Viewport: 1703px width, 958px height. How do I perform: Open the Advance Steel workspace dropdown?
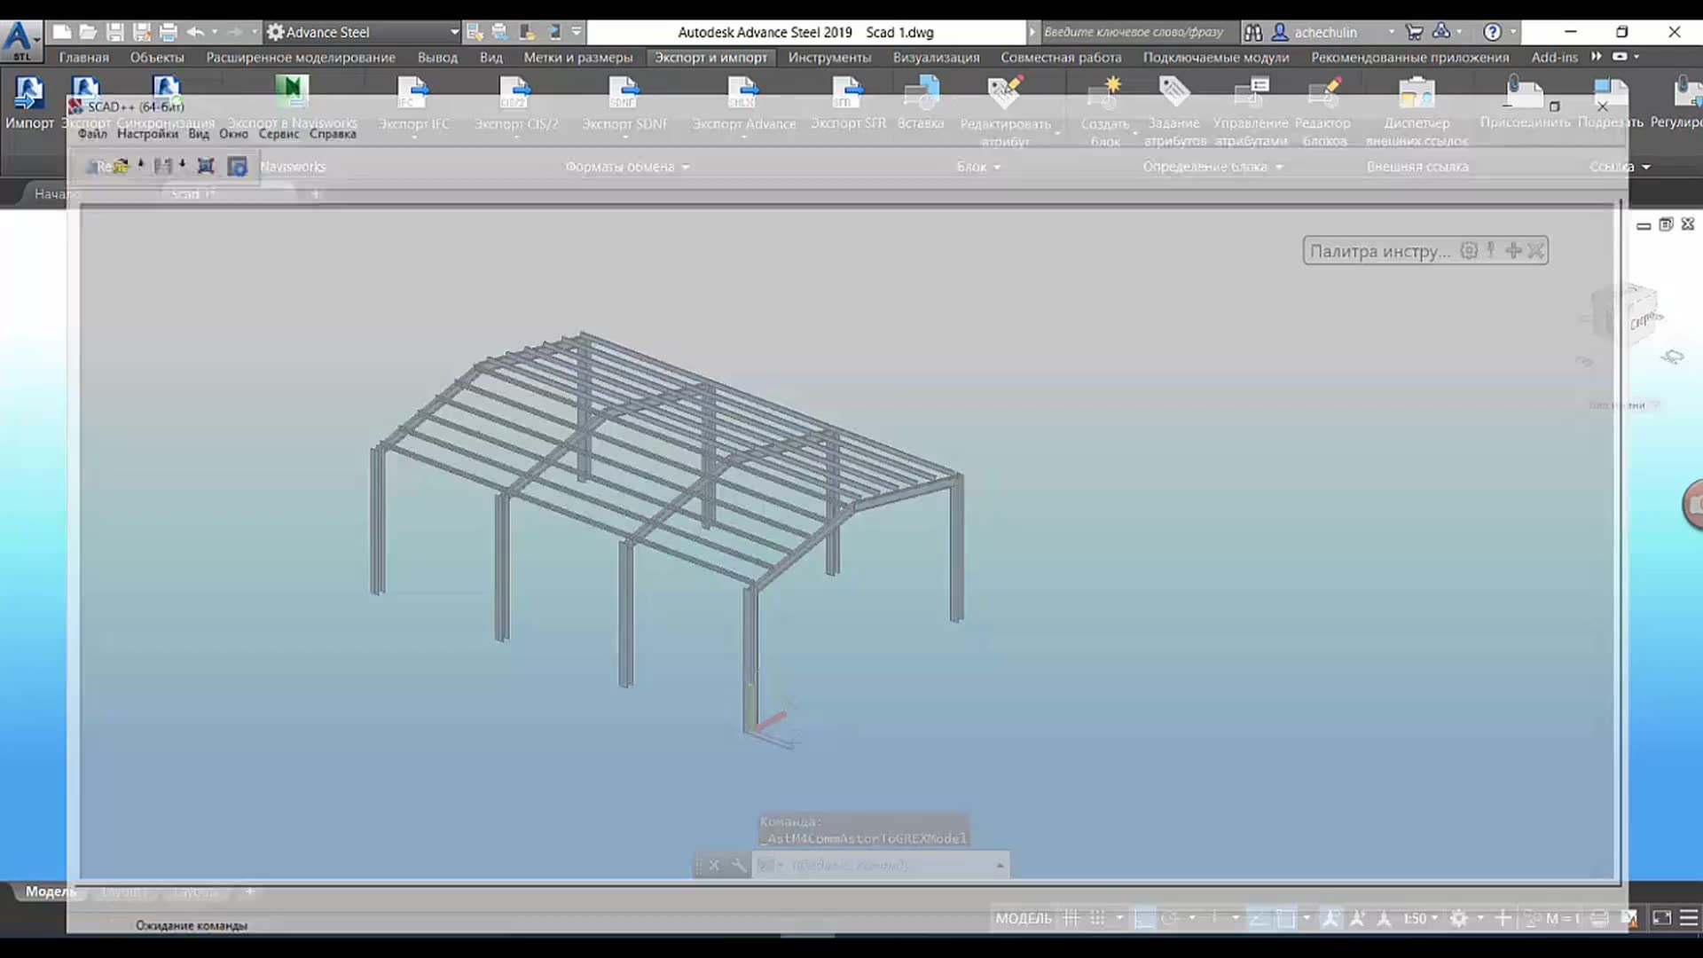[x=454, y=32]
